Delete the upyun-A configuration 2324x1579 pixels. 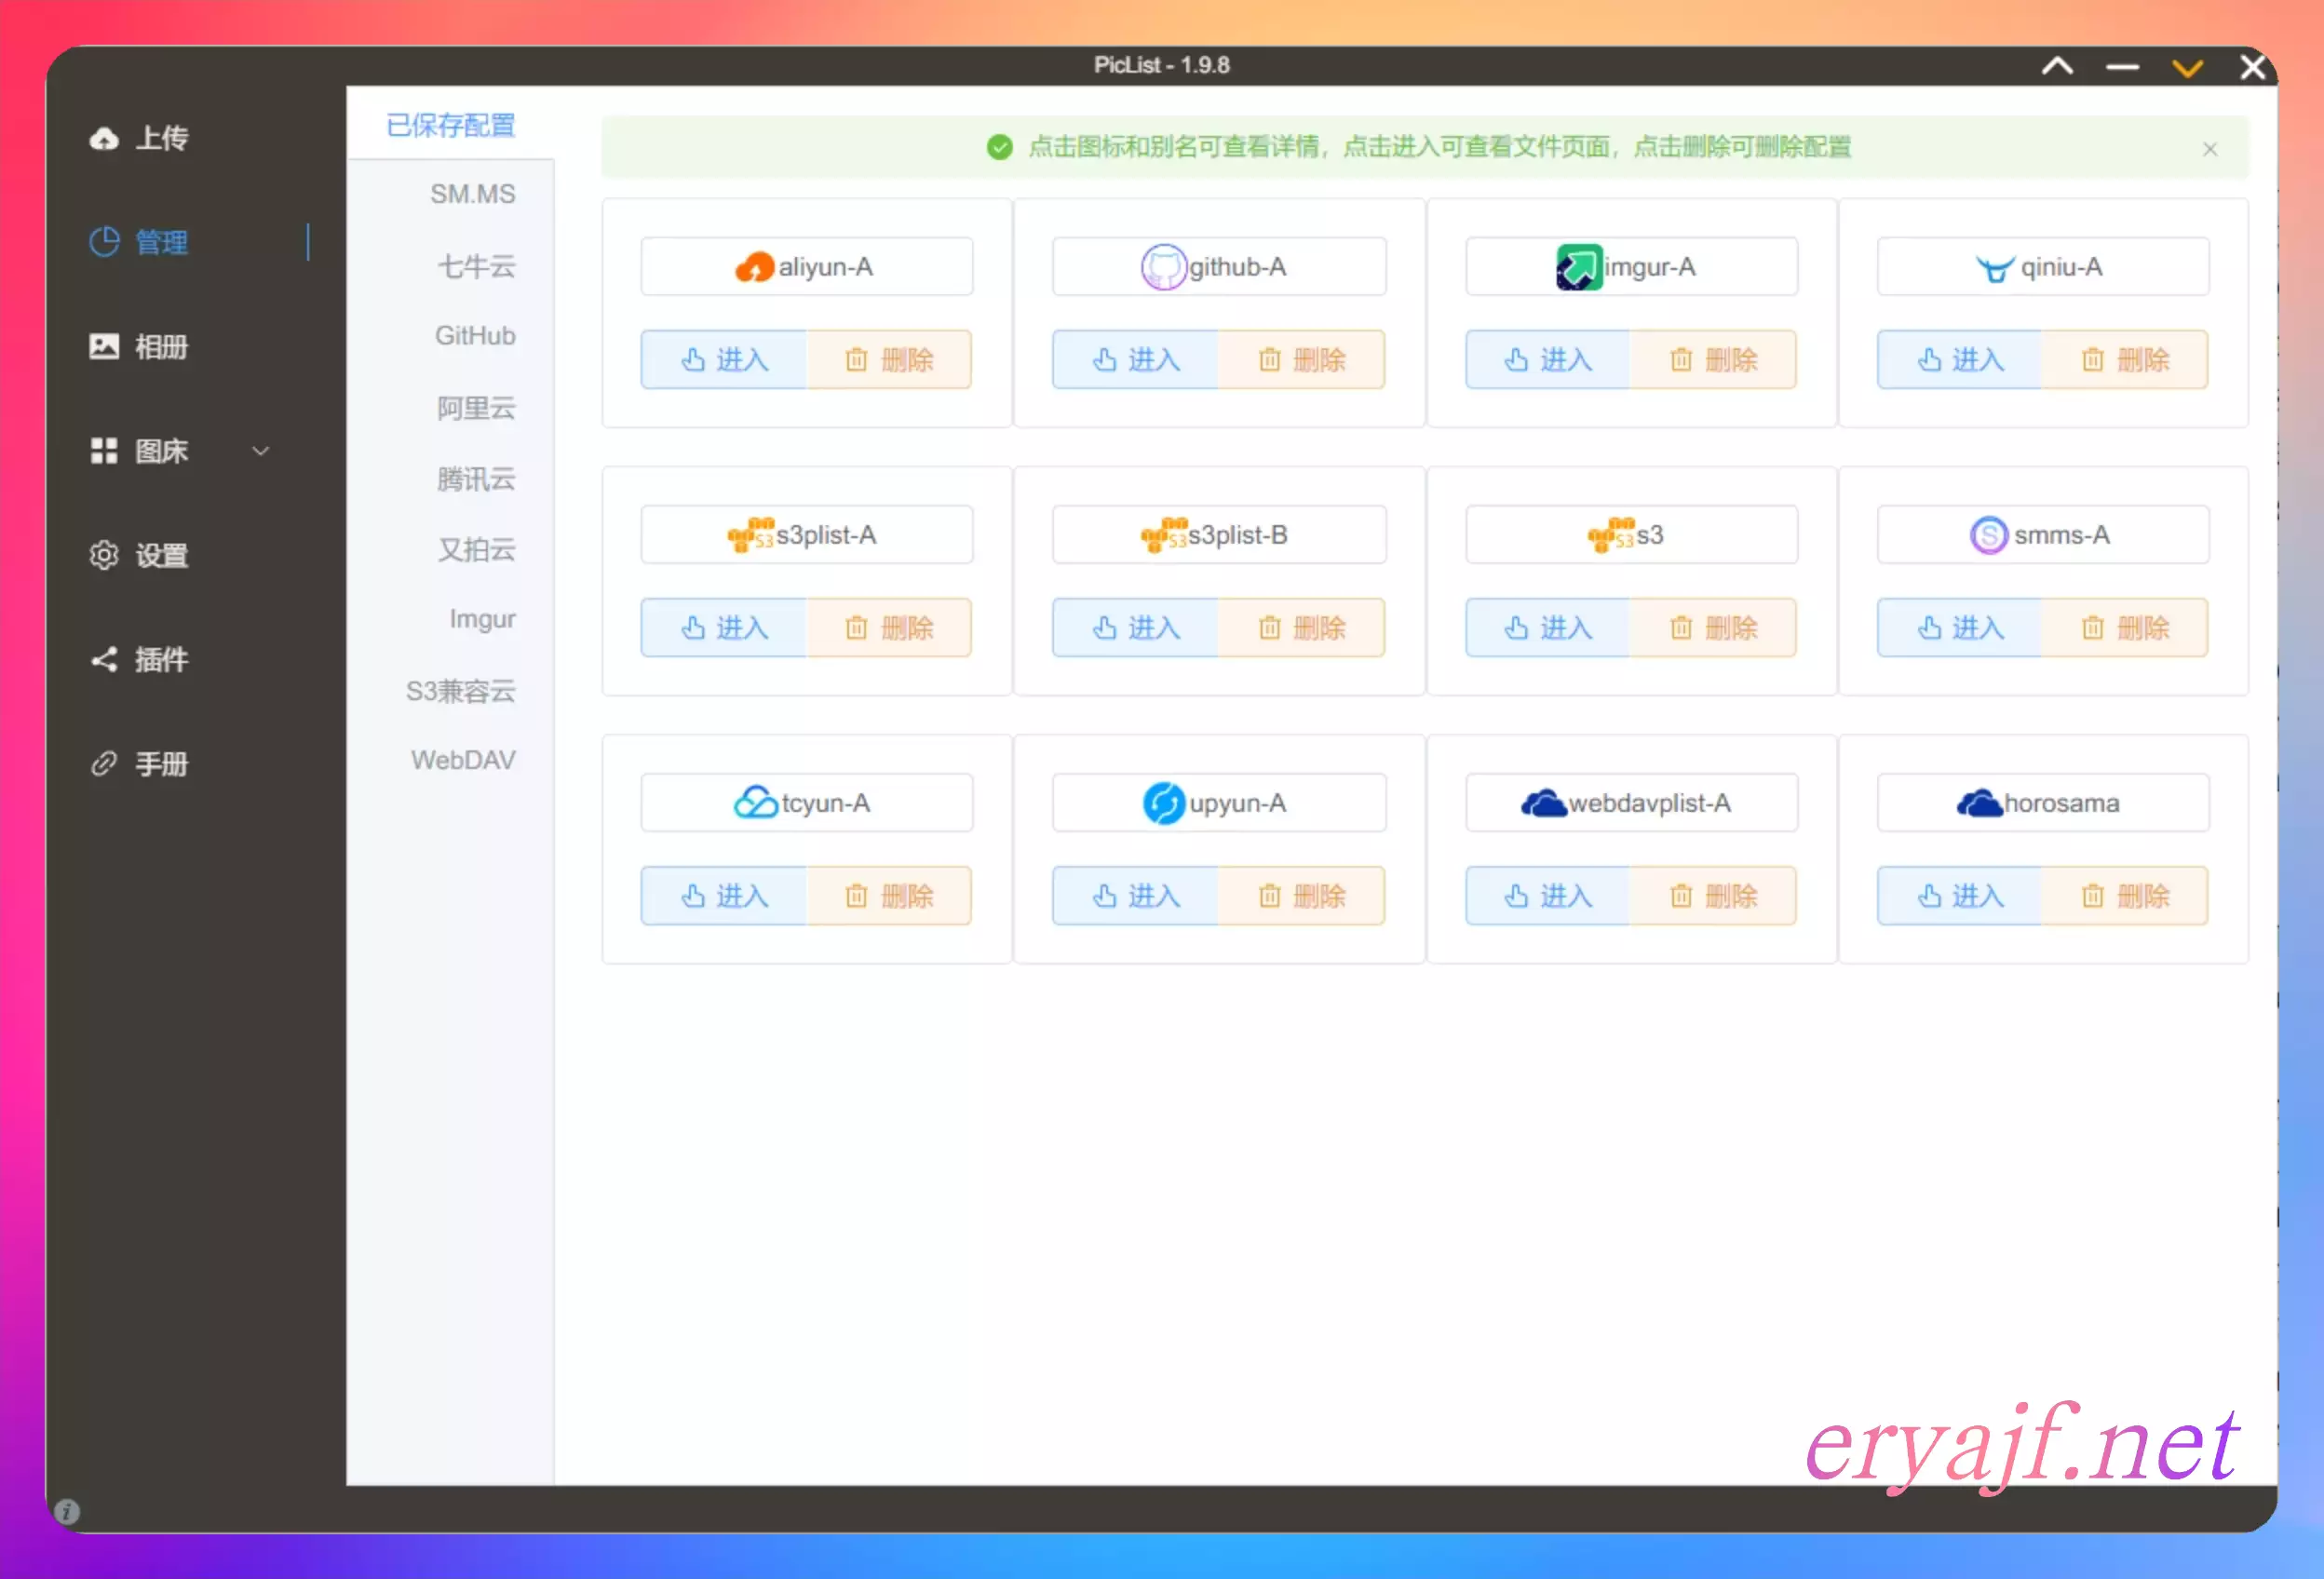tap(1301, 895)
